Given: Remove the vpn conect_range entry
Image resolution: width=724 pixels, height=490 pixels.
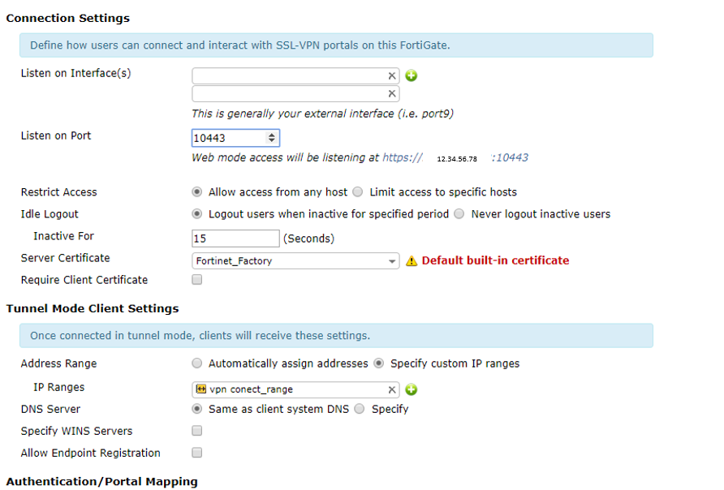Looking at the screenshot, I should coord(392,389).
